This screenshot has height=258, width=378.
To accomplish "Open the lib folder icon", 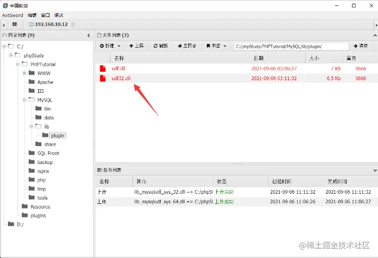I will tap(39, 126).
